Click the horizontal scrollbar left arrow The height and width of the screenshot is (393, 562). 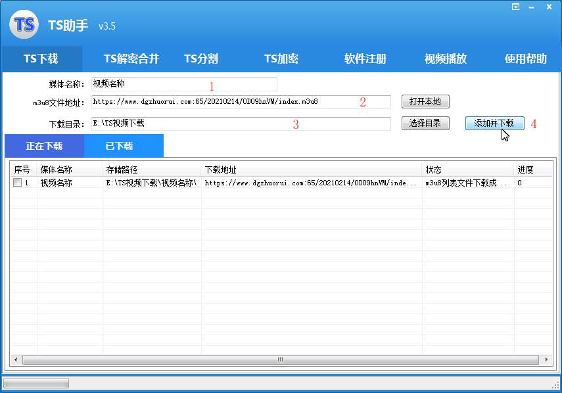point(16,360)
